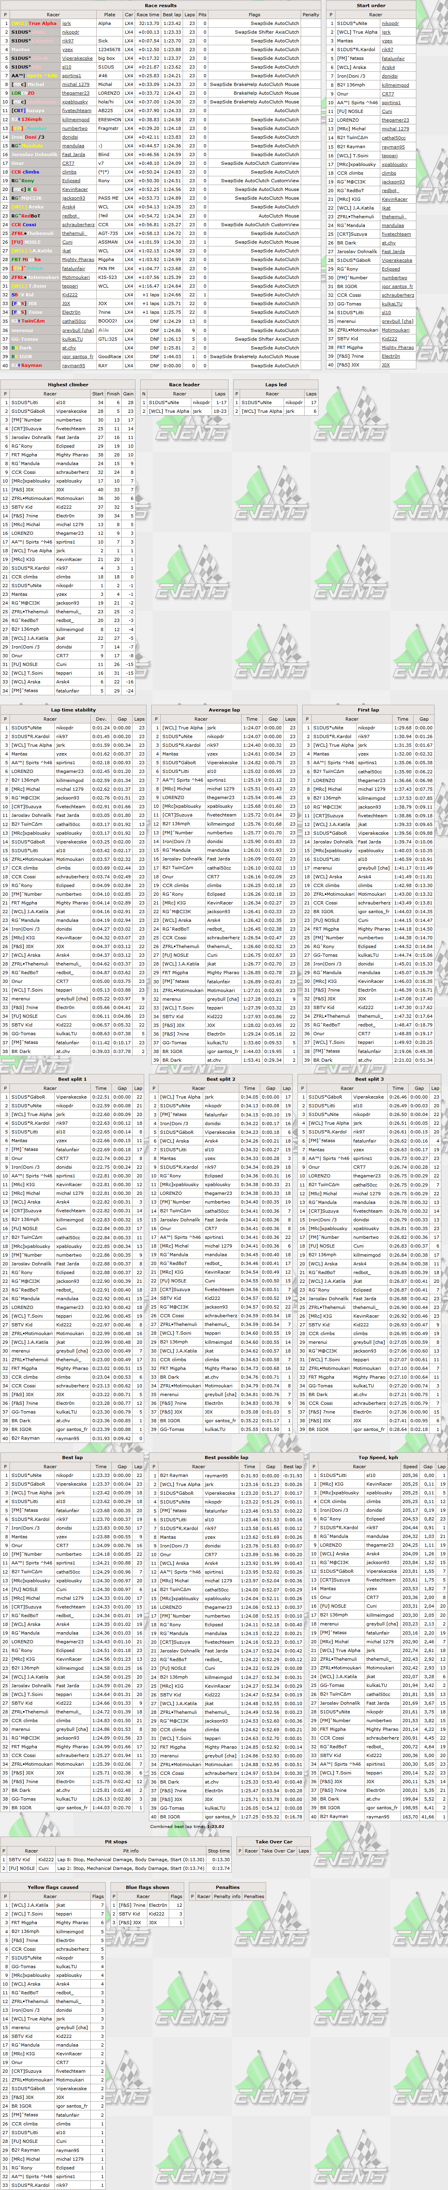Select the Motimoukari username link in Race results

coord(76,277)
